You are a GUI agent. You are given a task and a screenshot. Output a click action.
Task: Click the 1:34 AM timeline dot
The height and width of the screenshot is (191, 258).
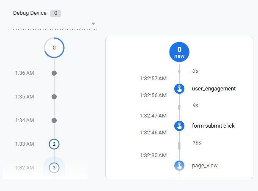point(54,120)
